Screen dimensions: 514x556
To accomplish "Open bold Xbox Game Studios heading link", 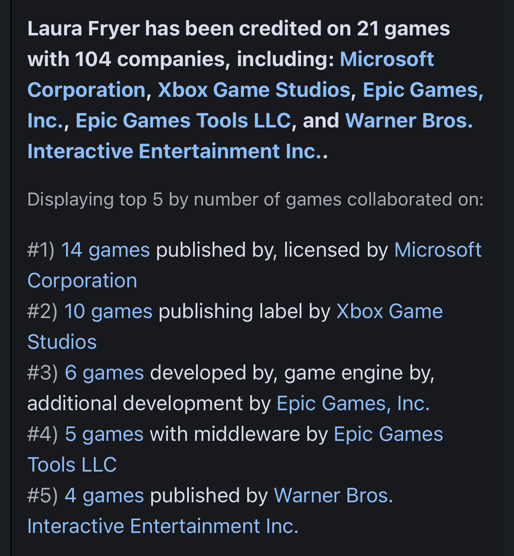I will point(254,90).
